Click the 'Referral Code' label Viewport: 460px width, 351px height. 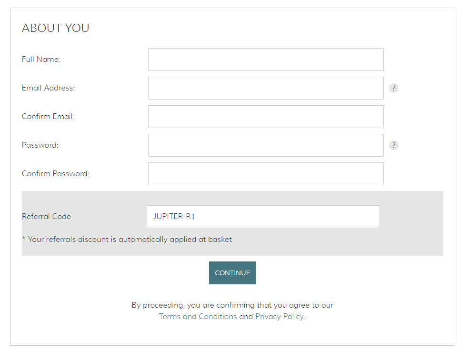pyautogui.click(x=46, y=217)
